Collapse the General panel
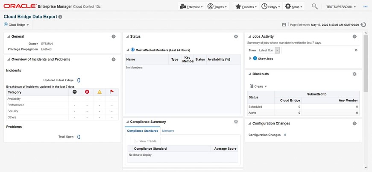The height and width of the screenshot is (172, 372). tap(9, 37)
